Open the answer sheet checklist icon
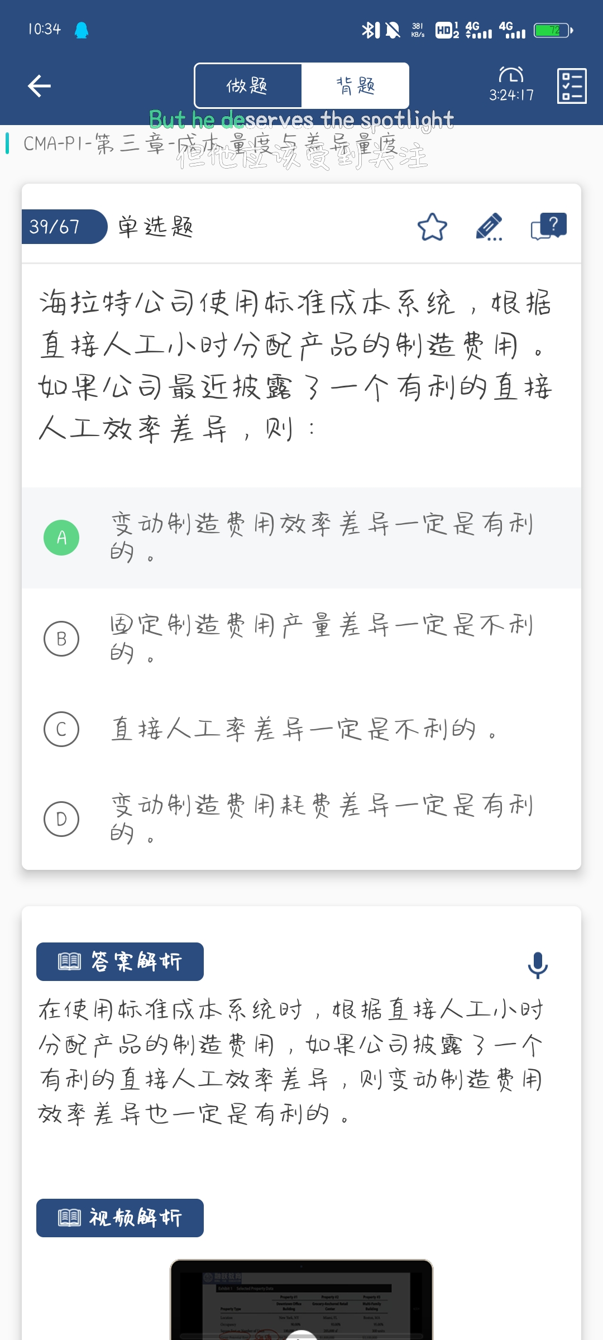Image resolution: width=603 pixels, height=1340 pixels. (572, 86)
